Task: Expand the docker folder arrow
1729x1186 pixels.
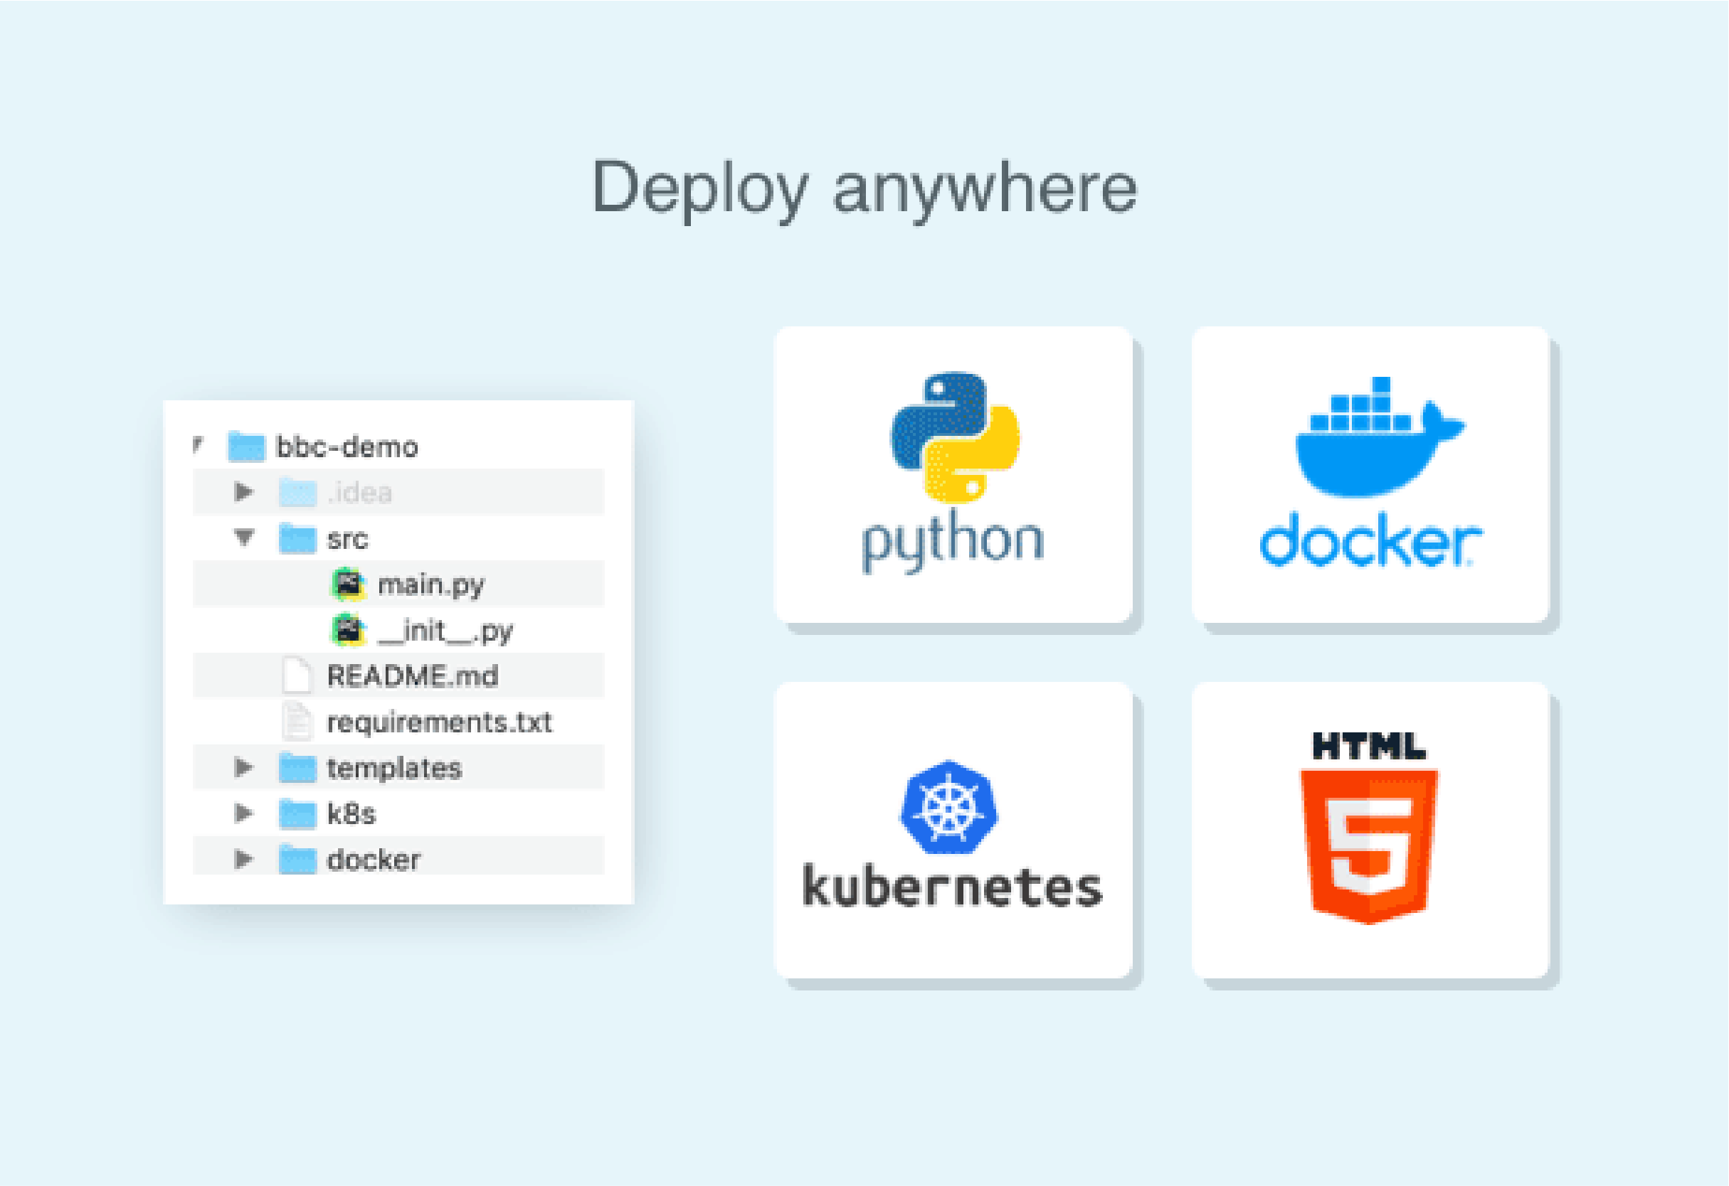Action: [243, 859]
